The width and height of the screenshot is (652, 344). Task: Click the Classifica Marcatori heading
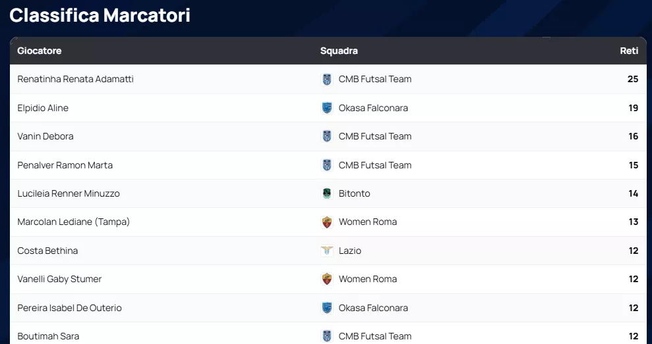pos(100,15)
